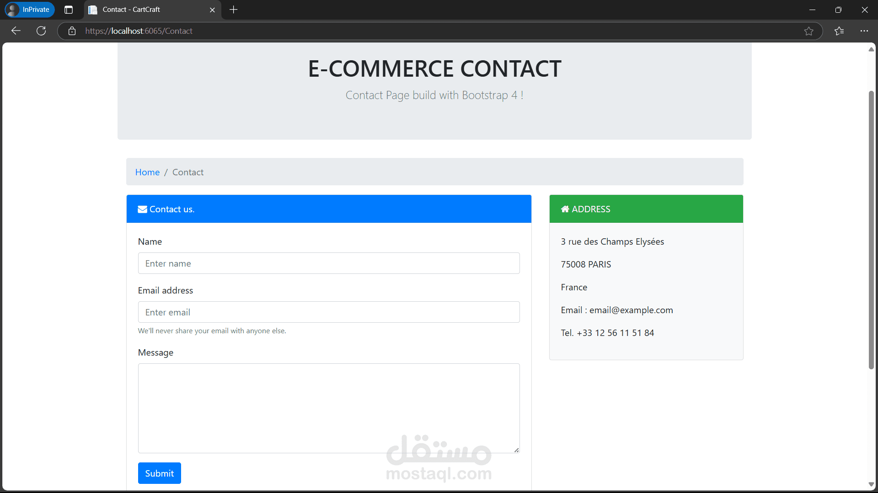Reload the Contact page

point(41,31)
